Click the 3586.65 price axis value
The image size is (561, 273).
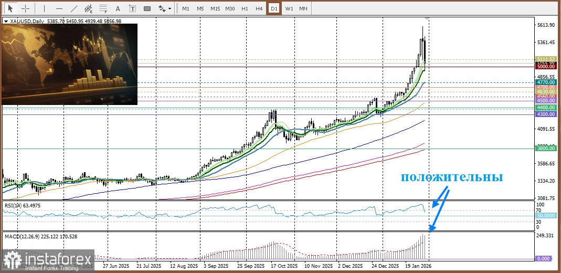pos(546,163)
